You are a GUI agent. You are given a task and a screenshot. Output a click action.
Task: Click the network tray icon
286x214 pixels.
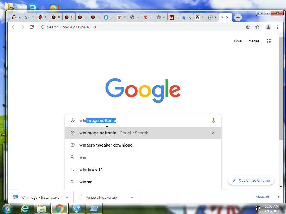258,208
